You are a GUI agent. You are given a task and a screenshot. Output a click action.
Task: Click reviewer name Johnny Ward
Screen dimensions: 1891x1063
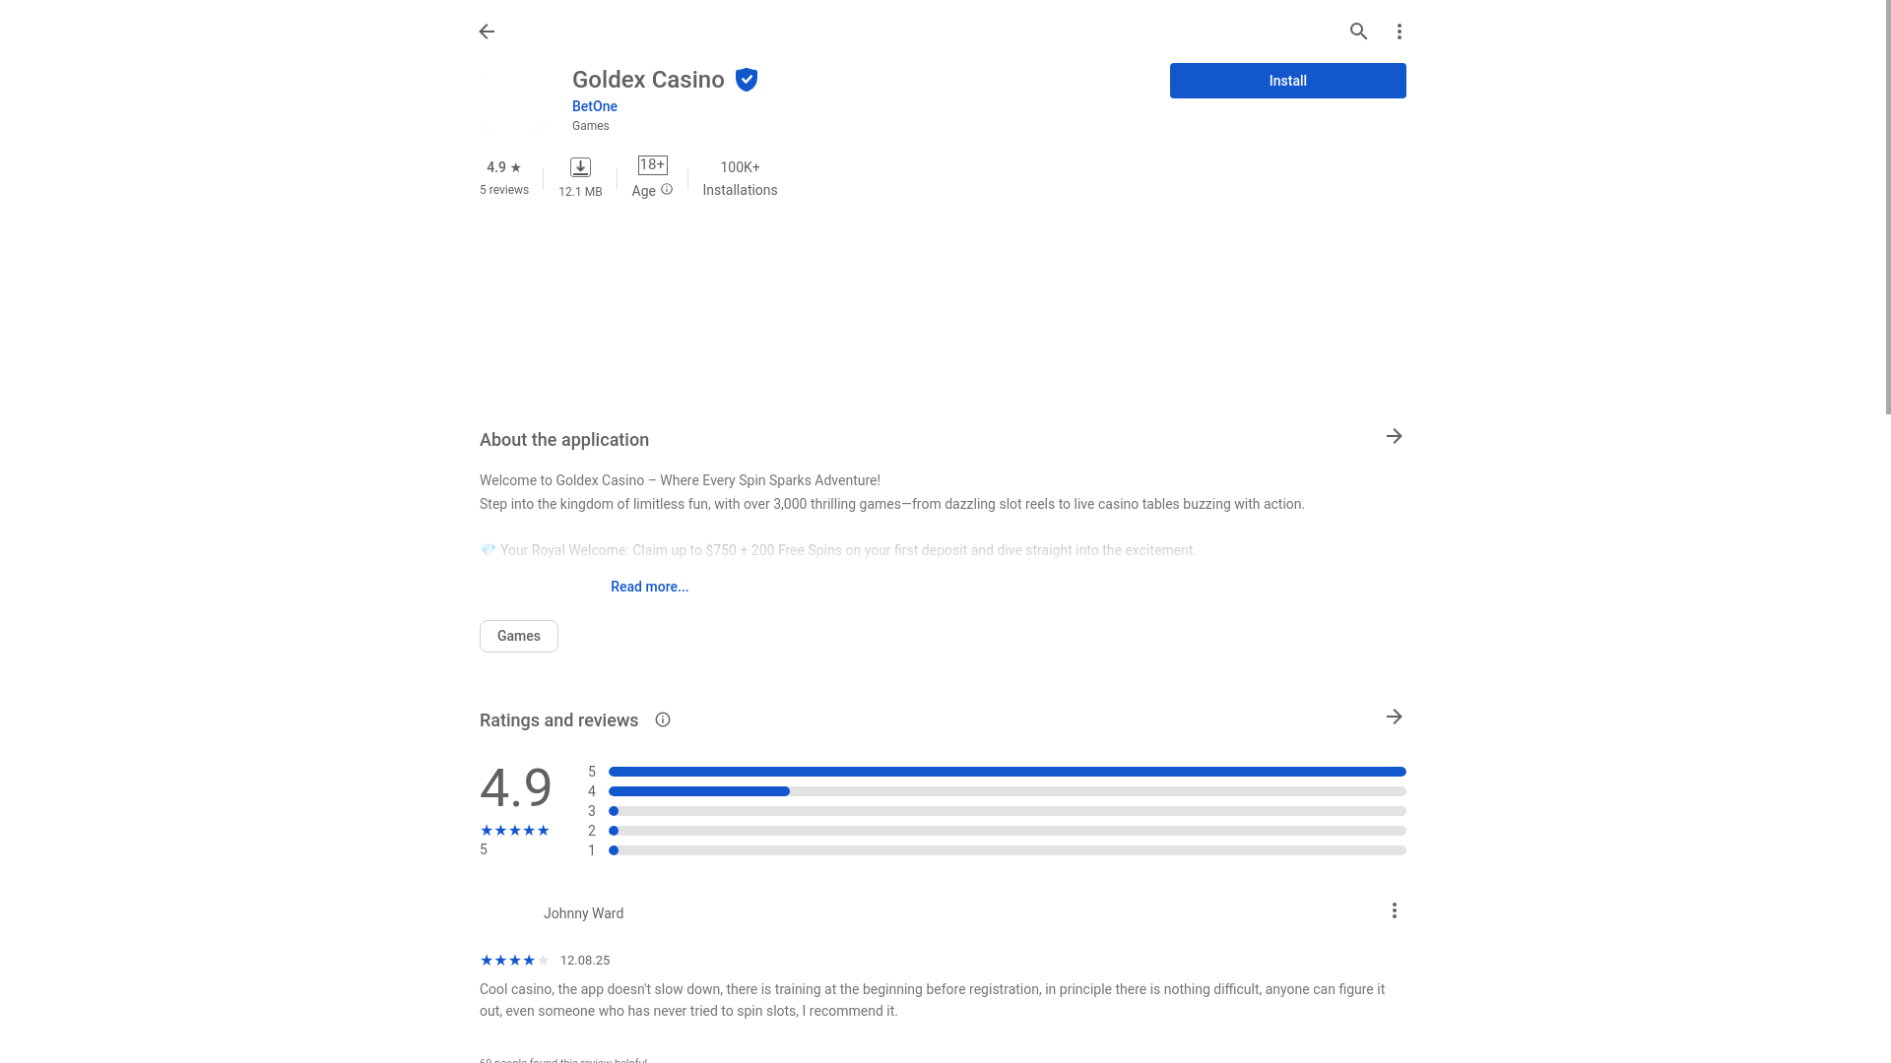[583, 913]
